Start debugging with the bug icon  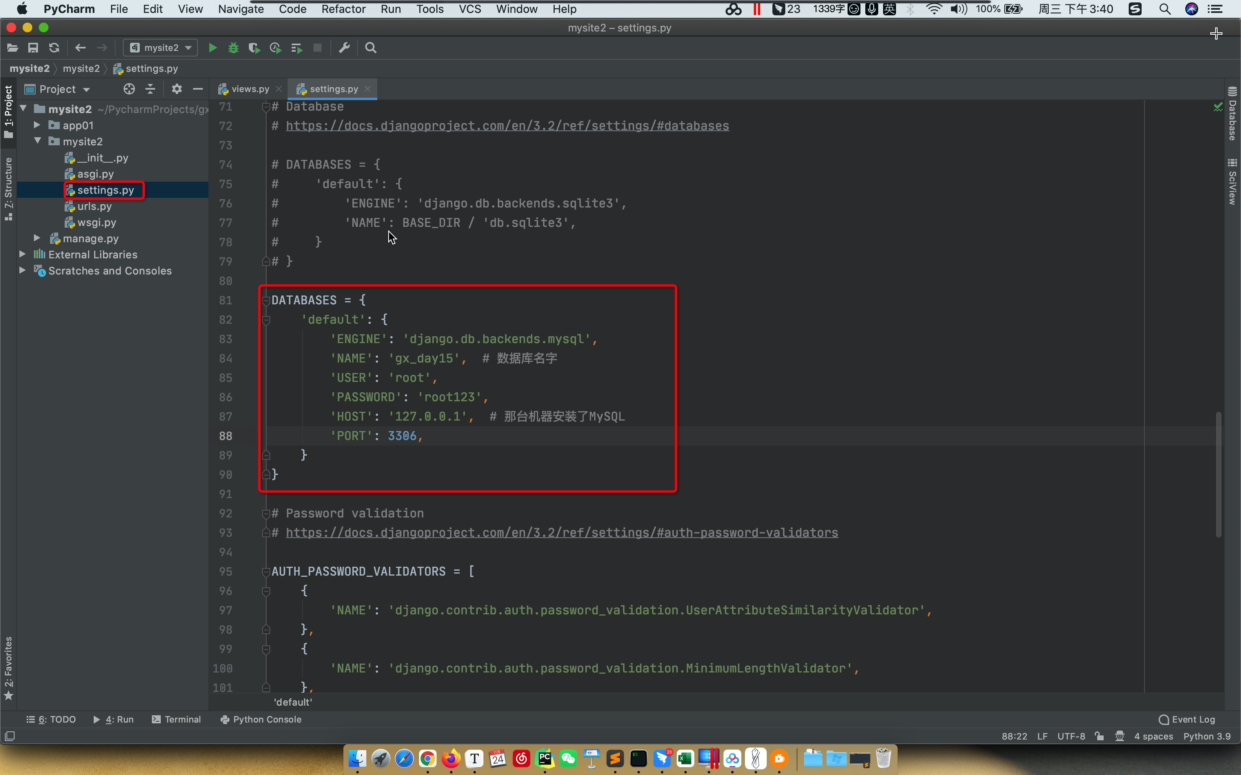(233, 48)
